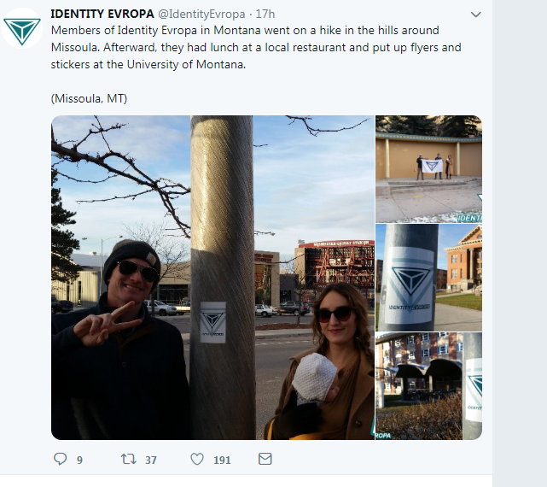Open the tweet options chevron menu
The height and width of the screenshot is (487, 547).
pos(476,15)
